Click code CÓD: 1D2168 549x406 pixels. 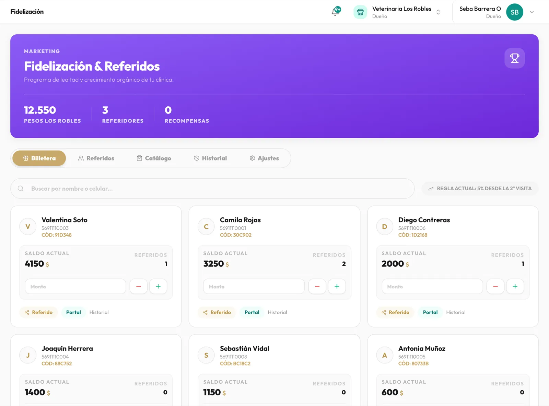tap(413, 235)
